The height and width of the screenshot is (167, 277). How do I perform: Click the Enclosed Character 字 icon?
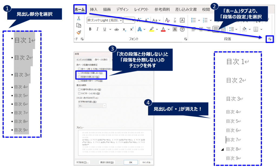(182, 29)
